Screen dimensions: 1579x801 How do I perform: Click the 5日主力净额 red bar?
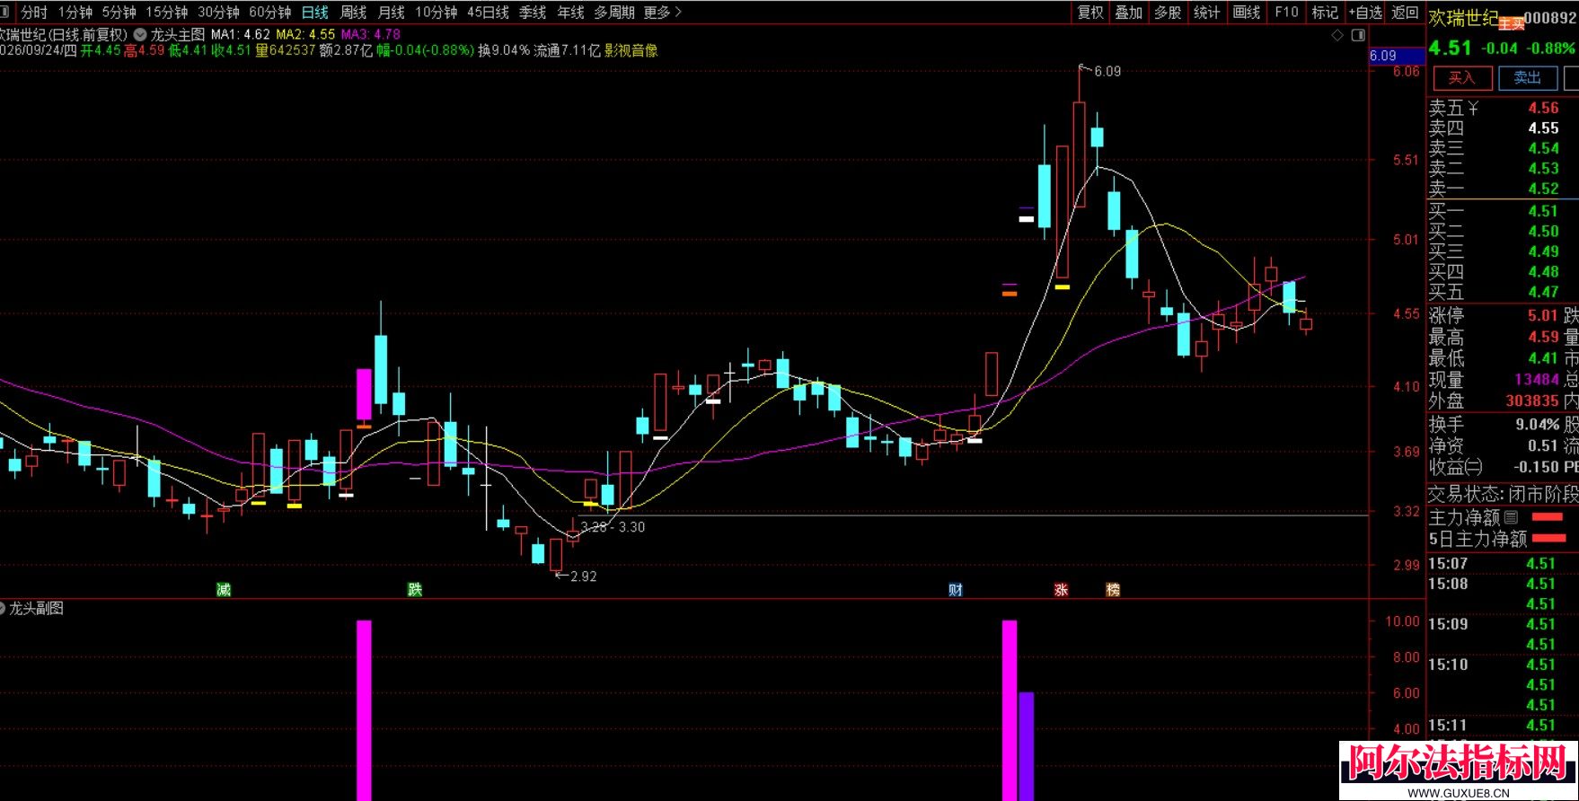tap(1549, 538)
